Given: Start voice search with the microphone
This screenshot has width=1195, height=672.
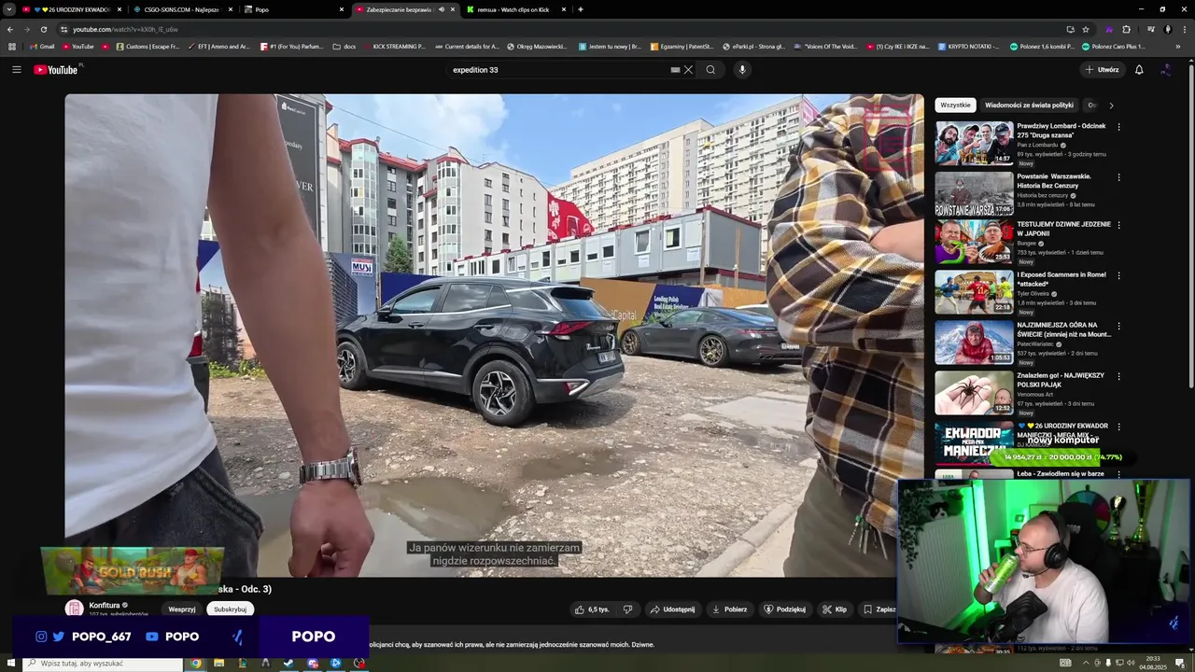Looking at the screenshot, I should 742,69.
